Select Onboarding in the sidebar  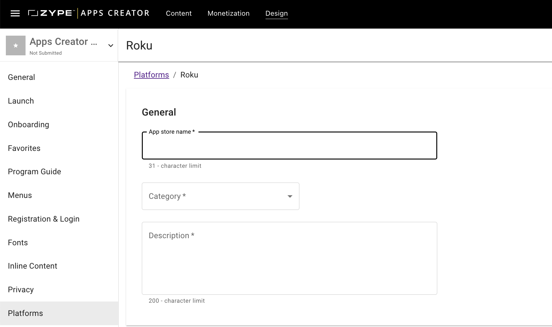59,124
